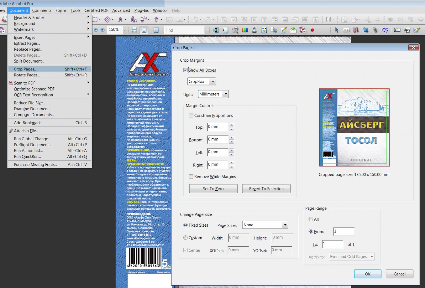This screenshot has height=288, width=425.
Task: Open the Units Millimeters dropdown
Action: click(213, 94)
